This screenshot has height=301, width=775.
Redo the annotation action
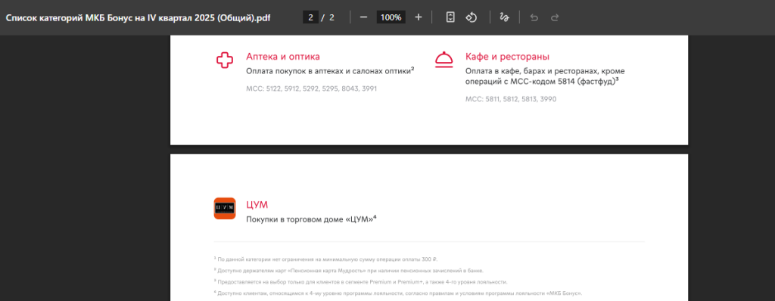pos(555,17)
